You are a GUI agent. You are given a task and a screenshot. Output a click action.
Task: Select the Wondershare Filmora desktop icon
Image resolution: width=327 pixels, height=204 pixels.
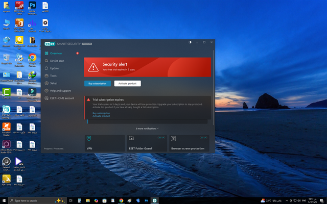[x=32, y=95]
